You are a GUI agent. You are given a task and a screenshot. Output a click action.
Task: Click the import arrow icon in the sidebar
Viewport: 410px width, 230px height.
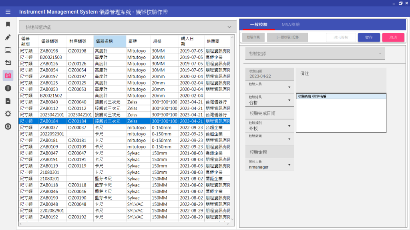(x=8, y=62)
